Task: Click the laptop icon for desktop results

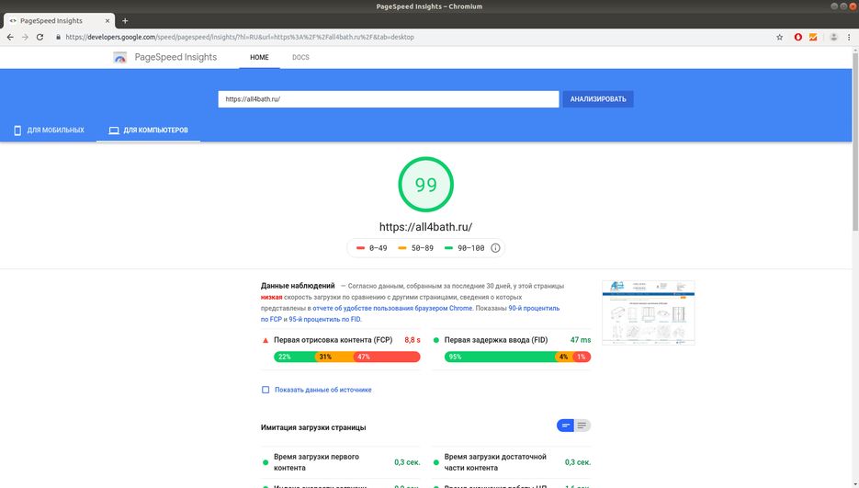Action: (x=114, y=131)
